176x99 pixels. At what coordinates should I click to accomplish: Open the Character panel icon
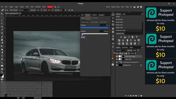pos(113,36)
